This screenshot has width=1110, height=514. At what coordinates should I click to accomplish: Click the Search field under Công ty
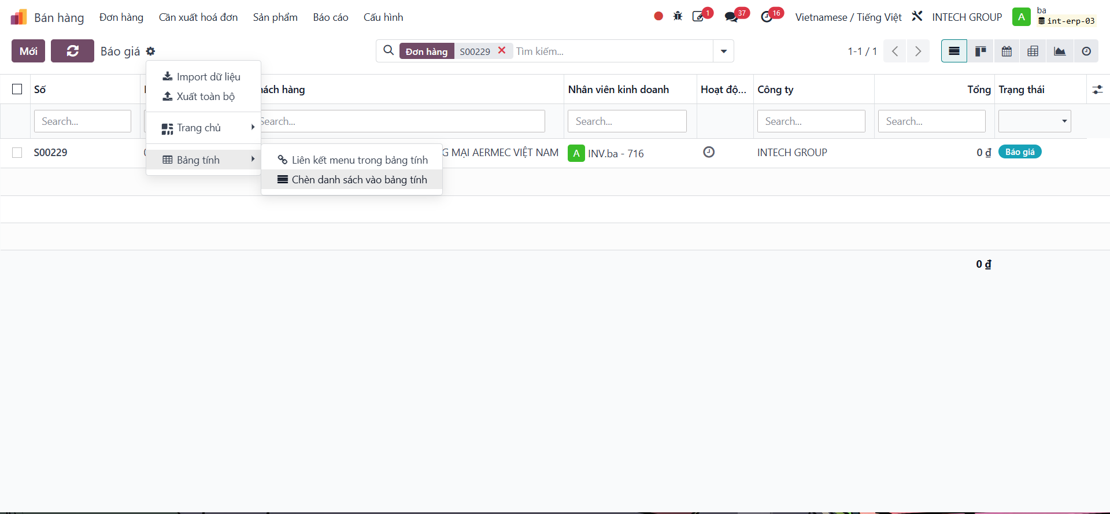811,121
